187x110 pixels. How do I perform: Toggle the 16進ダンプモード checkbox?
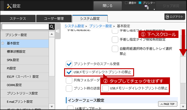coord(70,108)
